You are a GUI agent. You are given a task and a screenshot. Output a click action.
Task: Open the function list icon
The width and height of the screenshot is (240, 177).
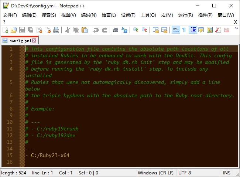(218, 30)
